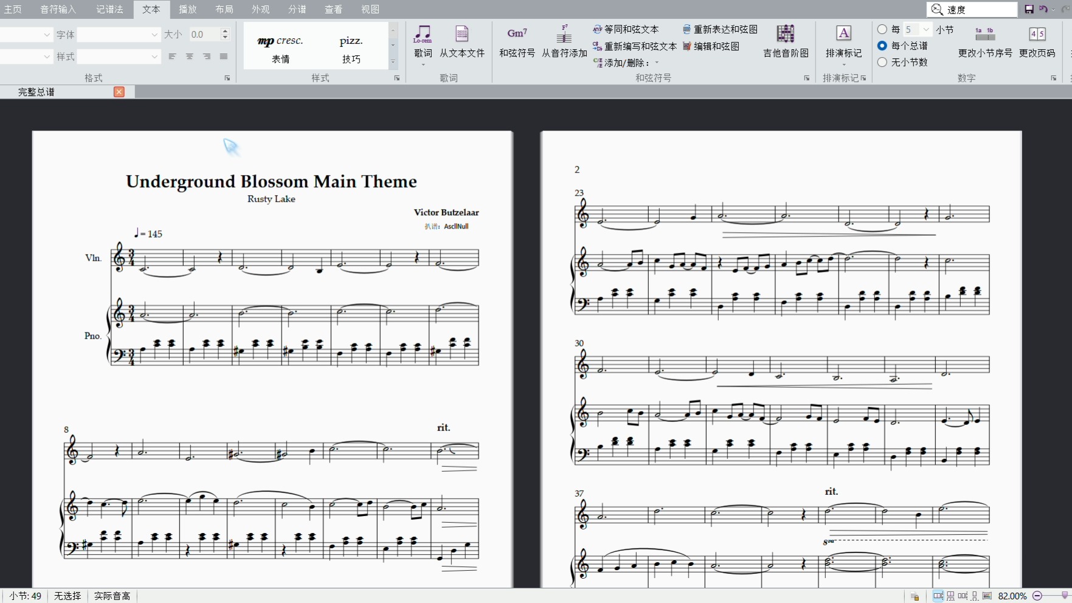Click the 更改页码 page number change icon
Screen dimensions: 1072x603
[x=1037, y=34]
